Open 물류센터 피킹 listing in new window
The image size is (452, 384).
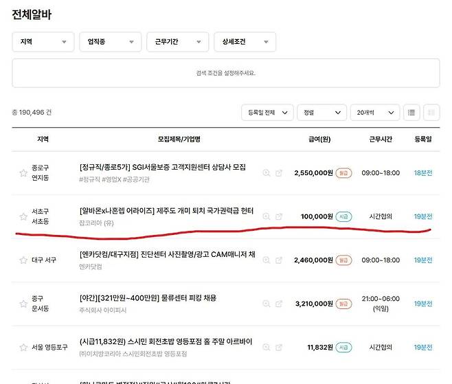tap(279, 304)
